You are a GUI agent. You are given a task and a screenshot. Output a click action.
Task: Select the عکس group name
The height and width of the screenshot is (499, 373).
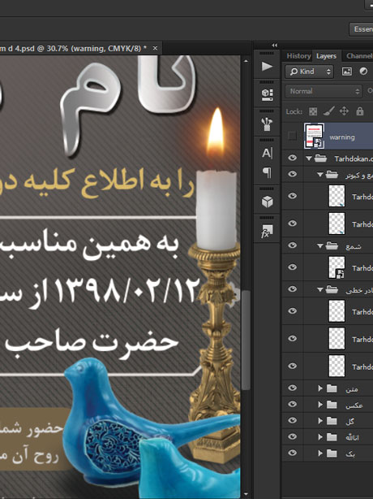click(x=354, y=405)
